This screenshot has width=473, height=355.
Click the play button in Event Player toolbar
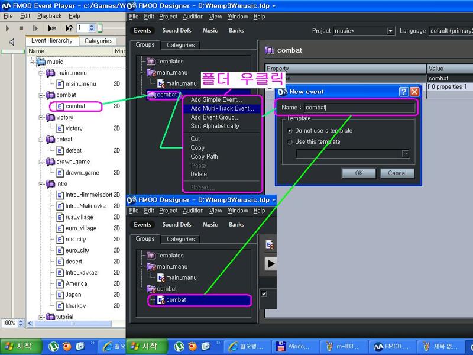pos(7,28)
